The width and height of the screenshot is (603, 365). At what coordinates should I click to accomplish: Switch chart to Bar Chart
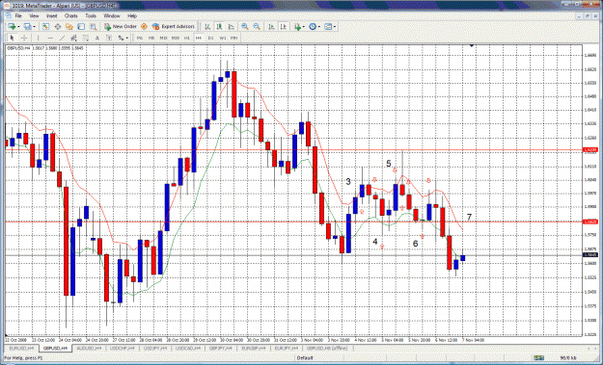click(207, 26)
